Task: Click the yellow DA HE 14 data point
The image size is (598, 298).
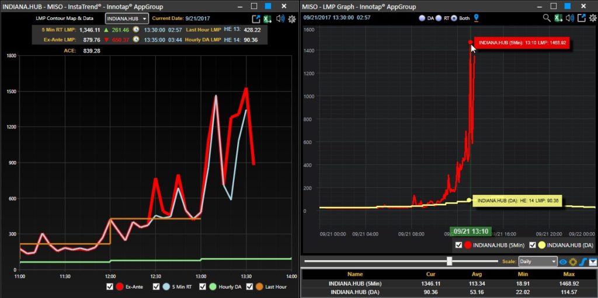Action: pos(469,199)
